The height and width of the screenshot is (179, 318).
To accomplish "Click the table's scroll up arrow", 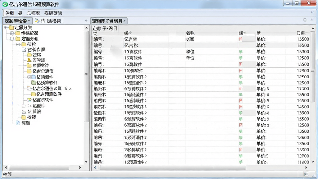I will point(313,28).
